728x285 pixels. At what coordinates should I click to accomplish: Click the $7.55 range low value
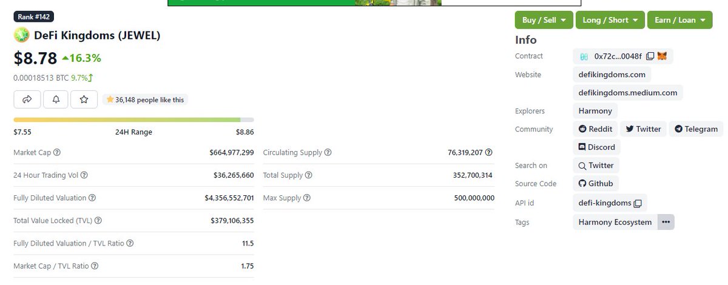pos(22,132)
